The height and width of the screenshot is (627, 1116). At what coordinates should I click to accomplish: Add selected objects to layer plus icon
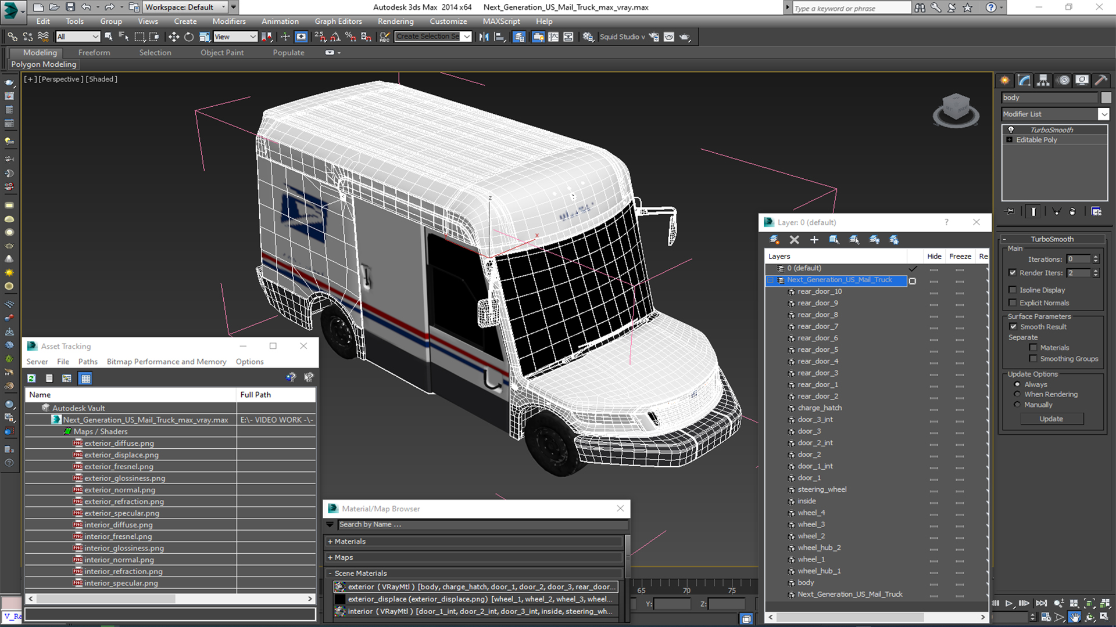pyautogui.click(x=814, y=240)
